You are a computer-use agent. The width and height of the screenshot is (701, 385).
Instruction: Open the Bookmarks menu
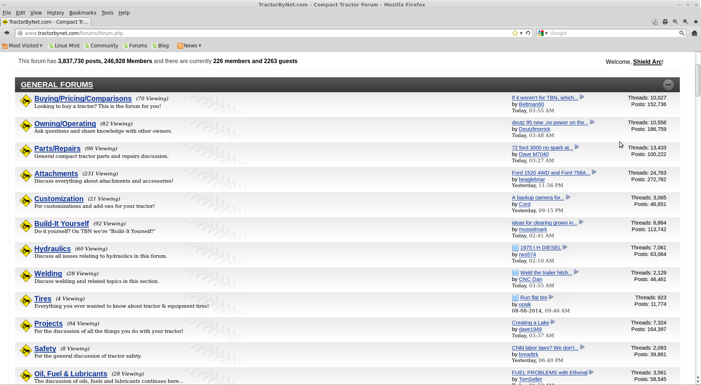pyautogui.click(x=83, y=13)
